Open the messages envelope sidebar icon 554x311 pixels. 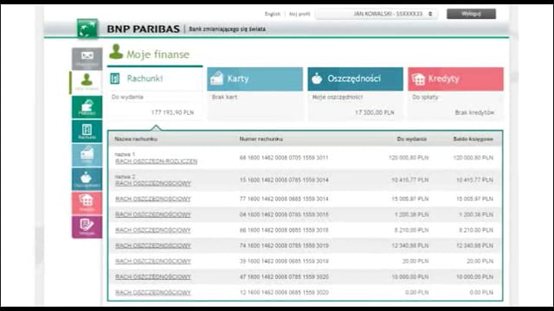(87, 59)
